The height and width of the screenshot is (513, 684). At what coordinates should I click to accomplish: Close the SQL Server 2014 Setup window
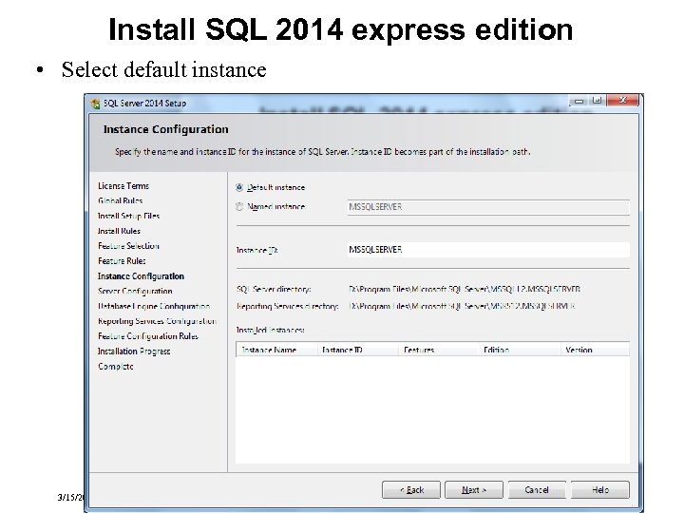click(622, 101)
